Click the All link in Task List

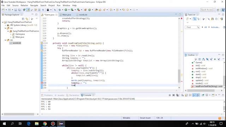click(206, 27)
